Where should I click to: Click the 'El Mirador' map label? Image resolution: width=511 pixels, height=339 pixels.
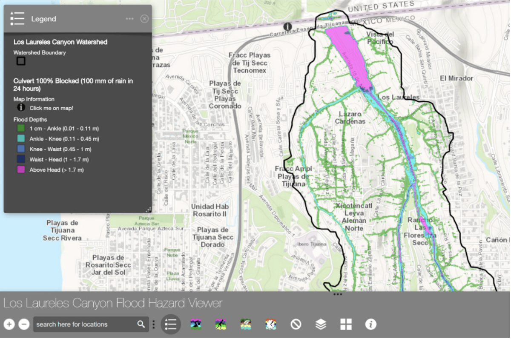[x=457, y=78]
